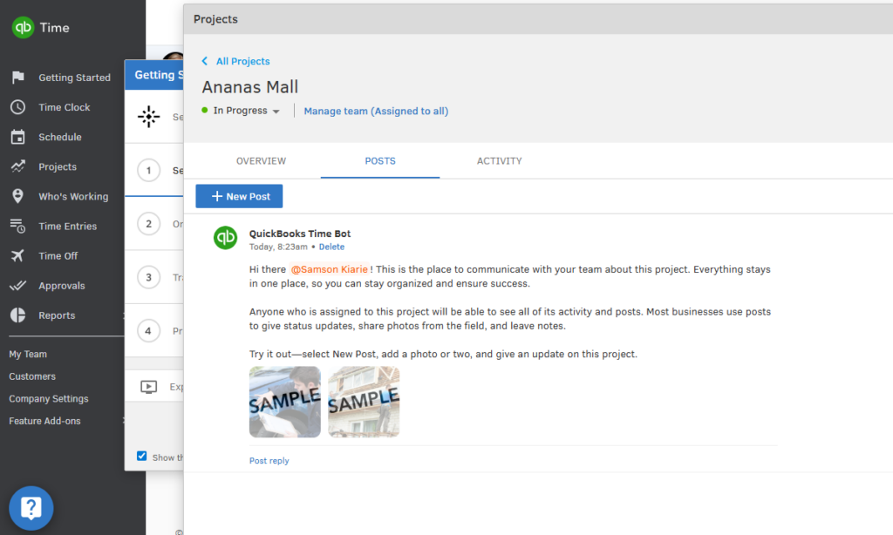893x535 pixels.
Task: Click the Getting Started panel header
Action: point(154,75)
